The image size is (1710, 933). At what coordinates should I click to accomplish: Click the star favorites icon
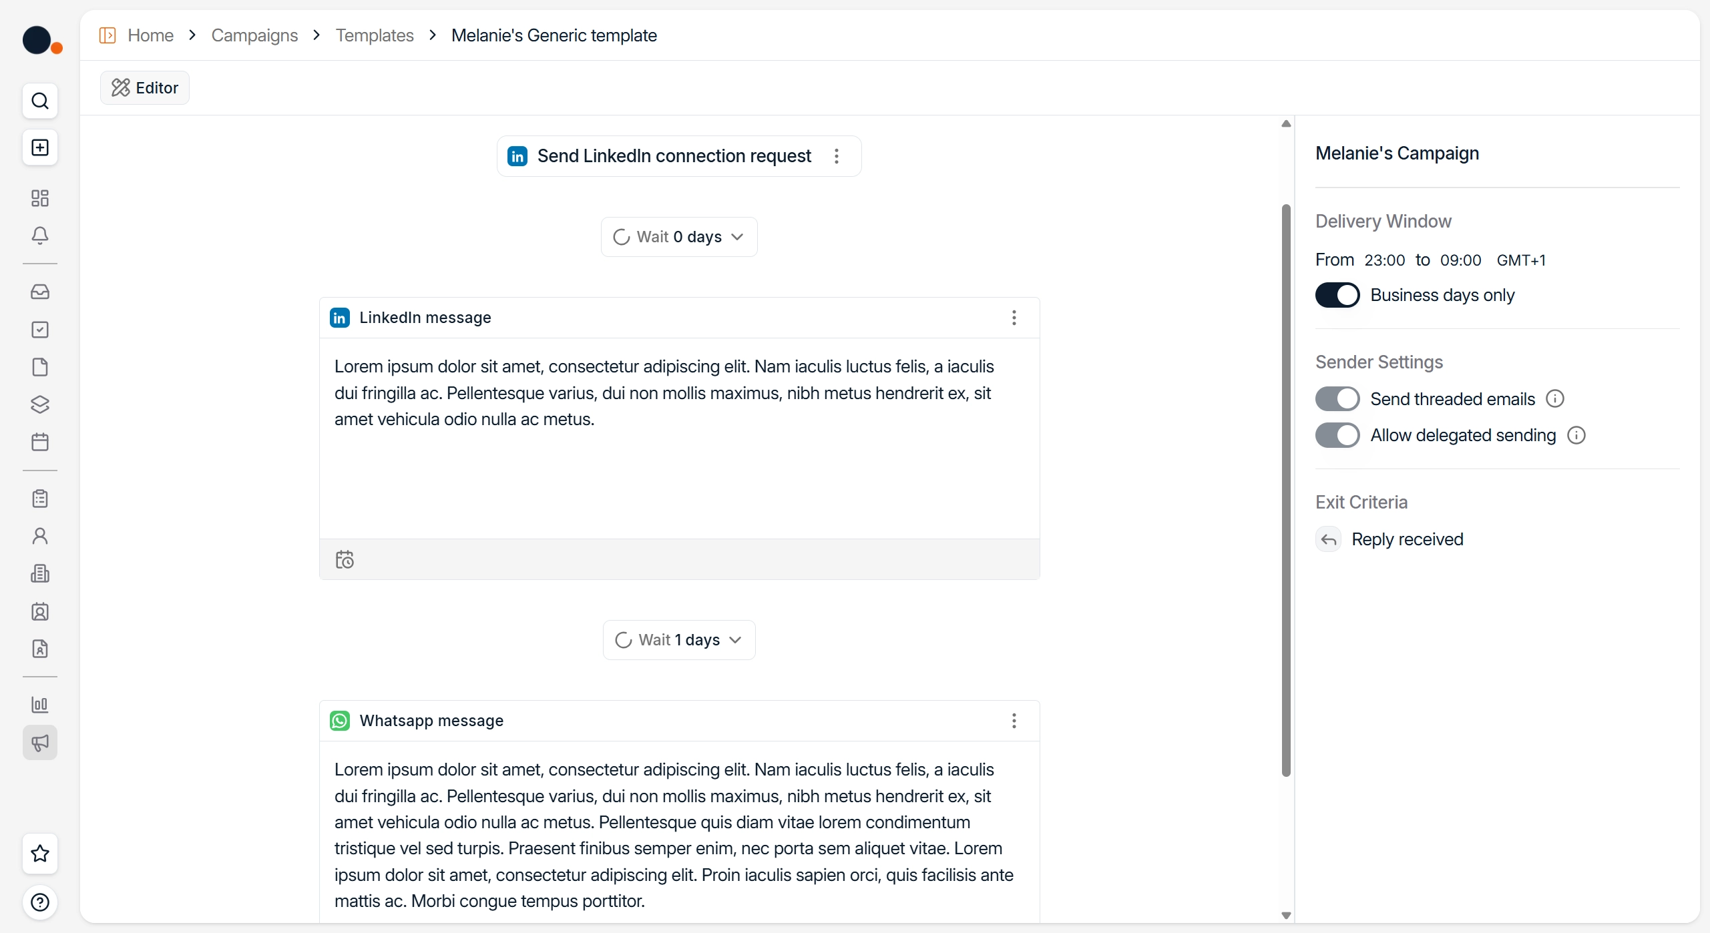pyautogui.click(x=40, y=854)
